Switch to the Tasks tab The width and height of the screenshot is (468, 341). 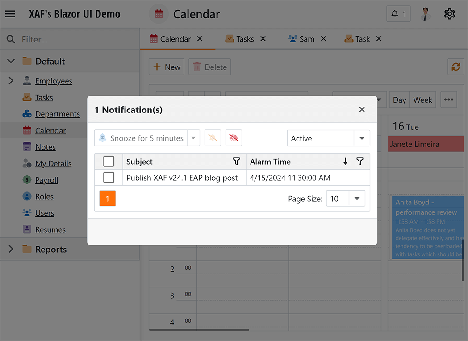tap(245, 38)
